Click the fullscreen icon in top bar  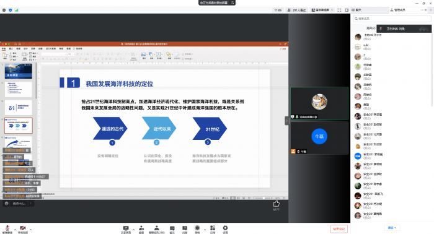coord(339,10)
